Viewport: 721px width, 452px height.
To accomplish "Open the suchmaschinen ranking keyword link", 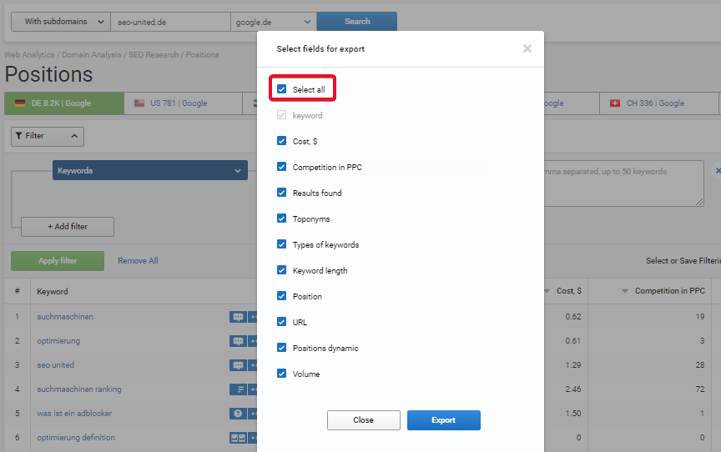I will click(x=79, y=389).
